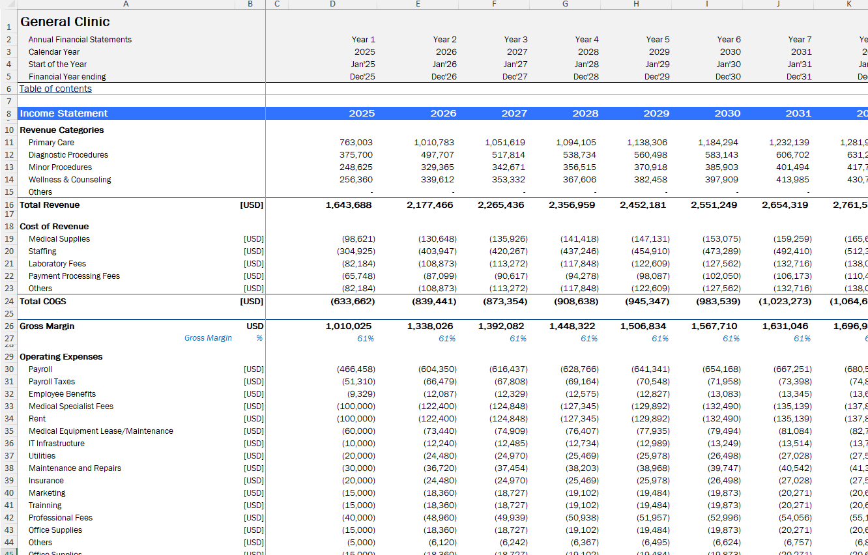Select 2025 Gross Margin value 1,010,025
The image size is (868, 555).
(350, 326)
